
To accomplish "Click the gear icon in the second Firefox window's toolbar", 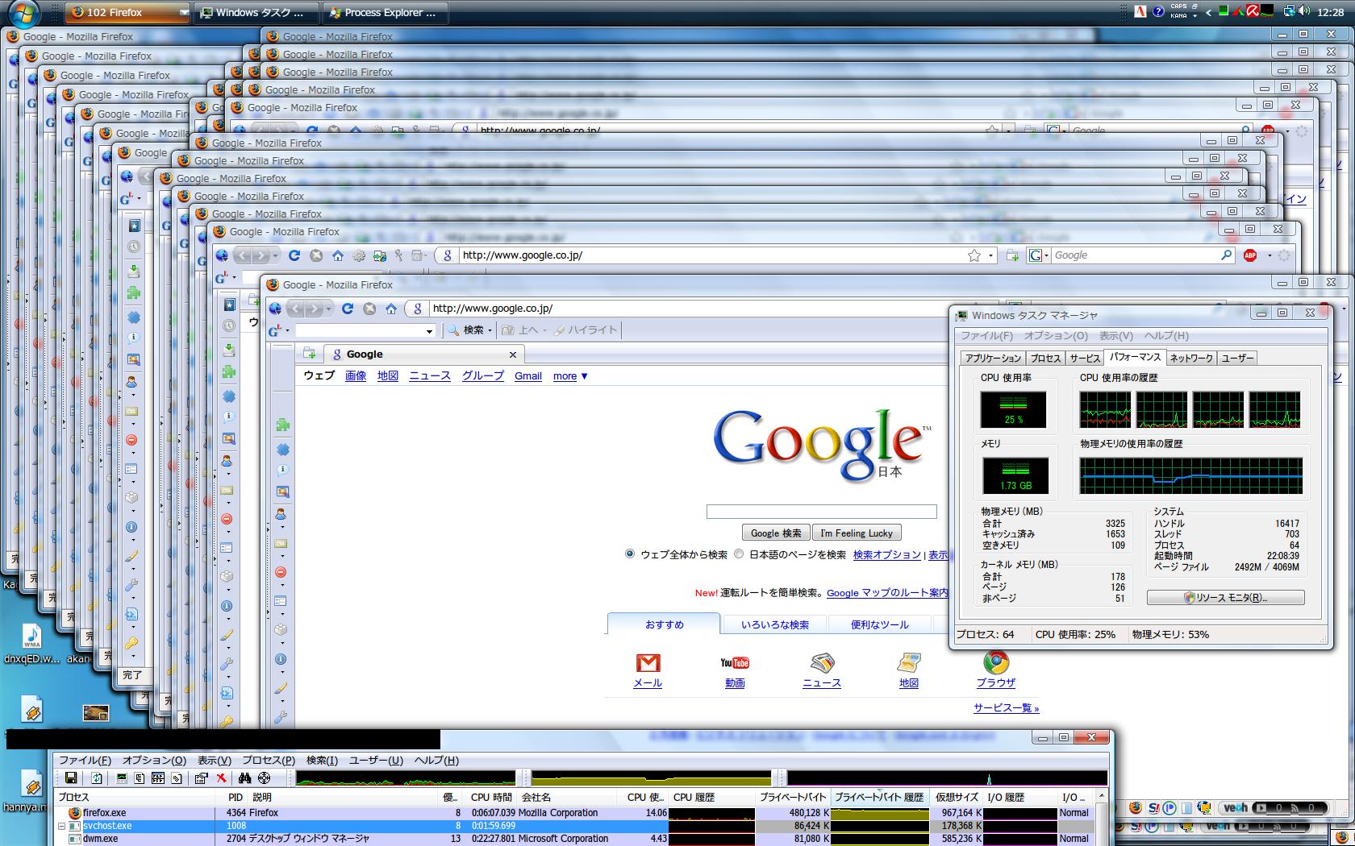I will 358,255.
